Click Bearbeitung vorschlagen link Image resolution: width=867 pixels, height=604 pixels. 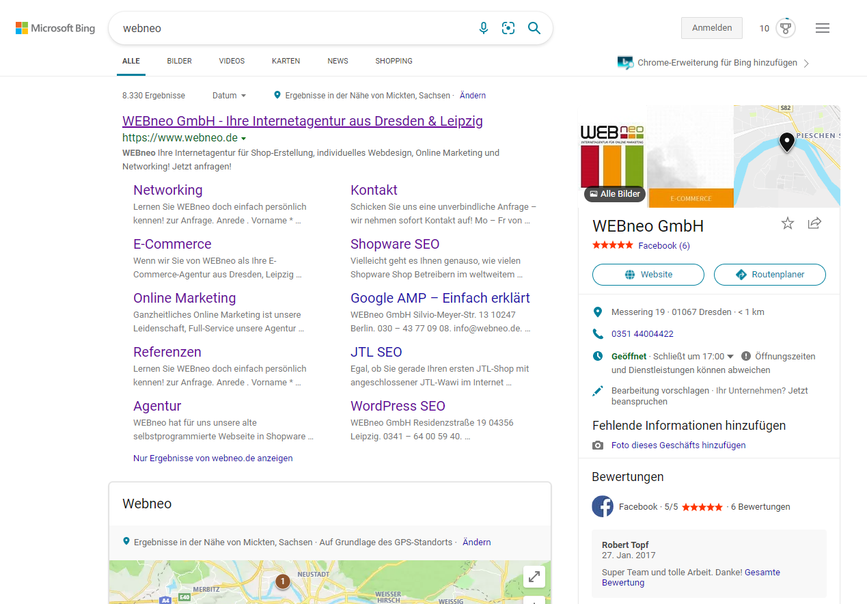(x=659, y=391)
